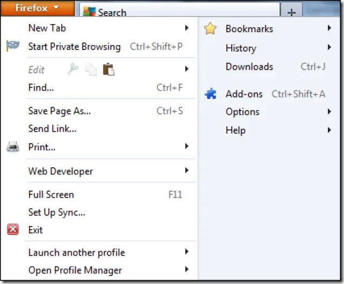Click the Ctrl+Shift+P shortcut text
The height and width of the screenshot is (284, 344).
(156, 47)
